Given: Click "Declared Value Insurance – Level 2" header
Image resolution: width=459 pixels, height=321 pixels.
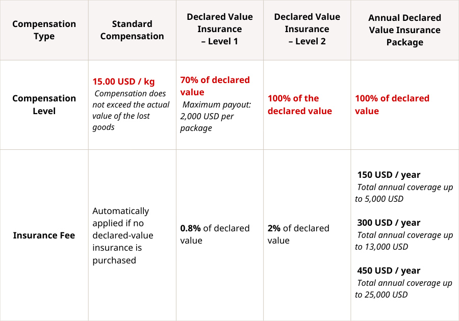Looking at the screenshot, I should tap(307, 30).
